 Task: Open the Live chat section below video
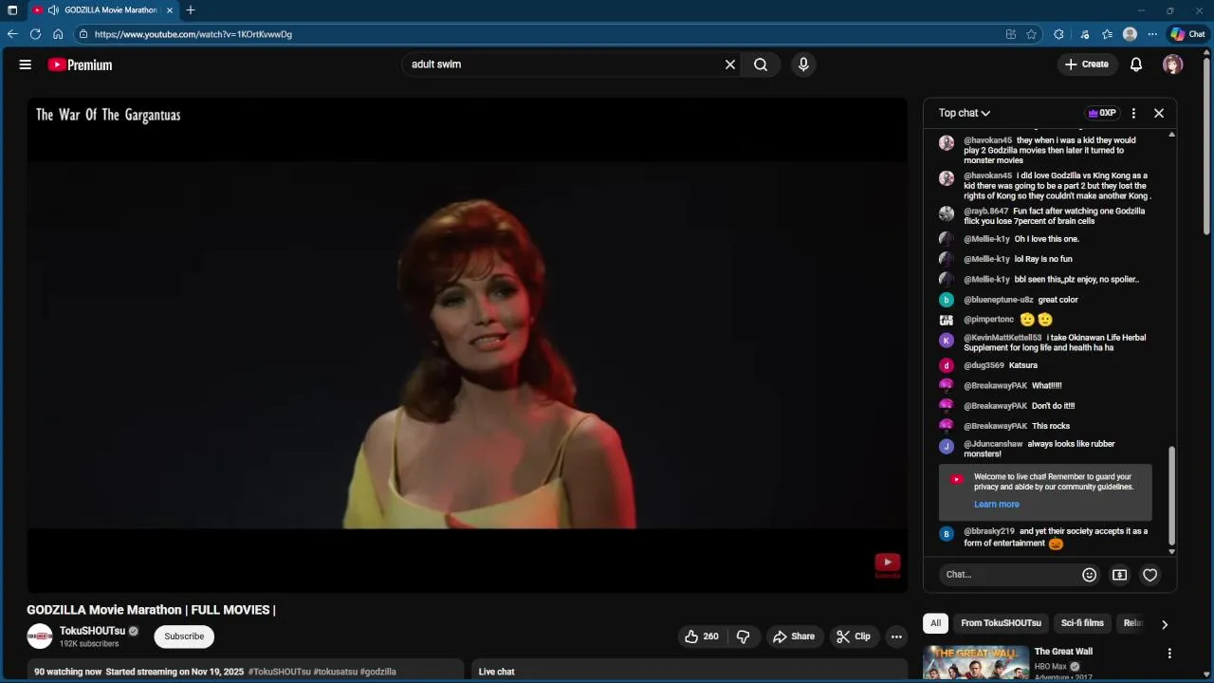(690, 672)
